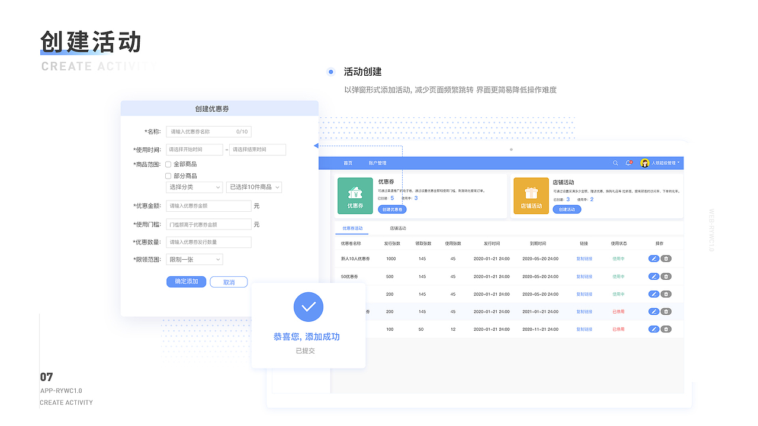This screenshot has height=426, width=758.
Task: Click the 取消 button in the coupon dialog
Action: click(x=229, y=282)
